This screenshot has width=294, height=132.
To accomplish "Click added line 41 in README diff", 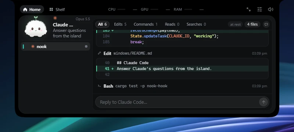I will [x=182, y=69].
